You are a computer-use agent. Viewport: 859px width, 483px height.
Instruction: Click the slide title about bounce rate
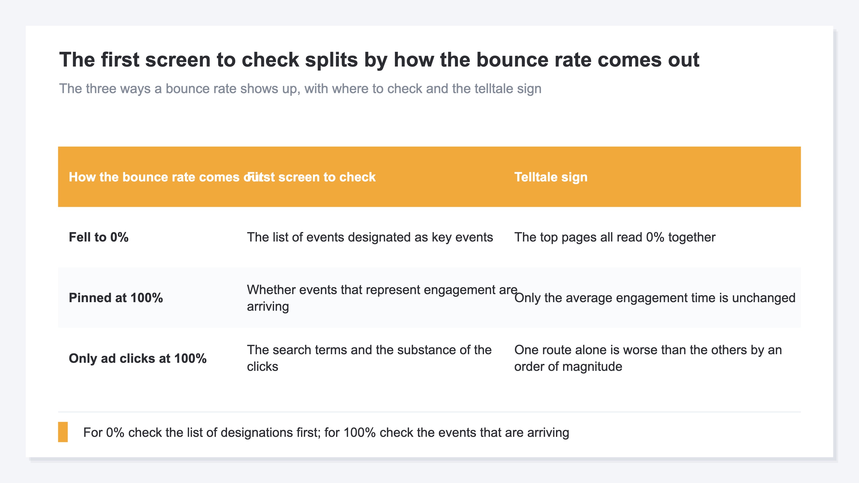(379, 60)
